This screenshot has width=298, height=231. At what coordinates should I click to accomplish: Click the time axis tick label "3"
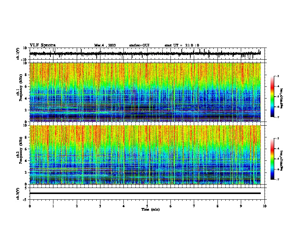(100, 206)
